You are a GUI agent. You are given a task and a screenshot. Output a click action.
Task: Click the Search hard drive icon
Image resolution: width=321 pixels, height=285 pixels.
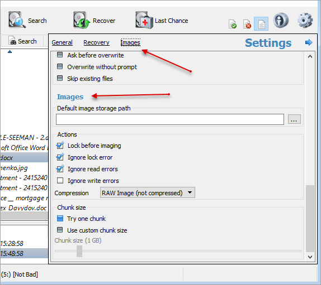tap(17, 20)
